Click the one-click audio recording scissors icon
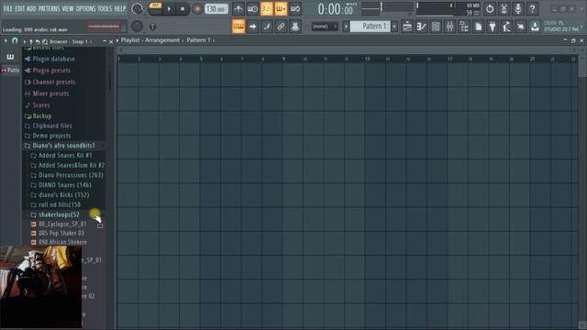This screenshot has height=330, width=587. coord(504,9)
